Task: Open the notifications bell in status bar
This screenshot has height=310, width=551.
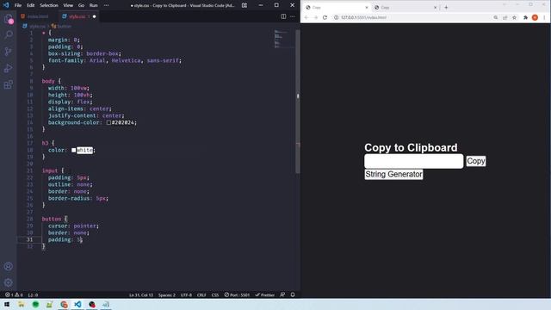Action: (293, 294)
